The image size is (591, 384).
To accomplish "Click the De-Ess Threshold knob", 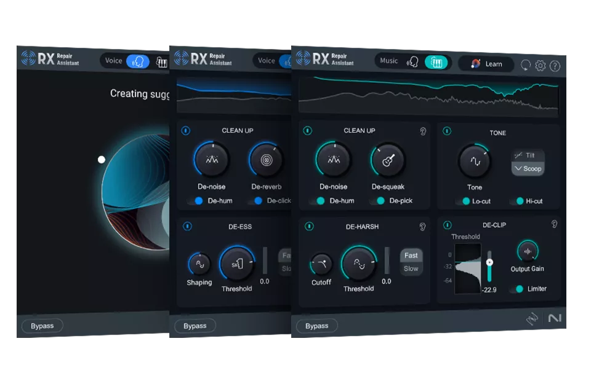I will (236, 264).
